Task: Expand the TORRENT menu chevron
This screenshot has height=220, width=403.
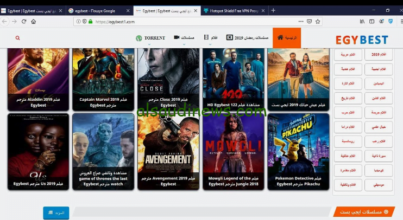Action: [149, 44]
